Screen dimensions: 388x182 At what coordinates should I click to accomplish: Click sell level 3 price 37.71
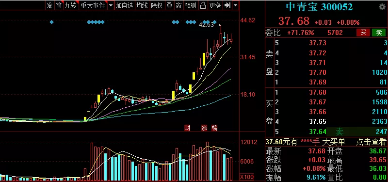coord(318,63)
